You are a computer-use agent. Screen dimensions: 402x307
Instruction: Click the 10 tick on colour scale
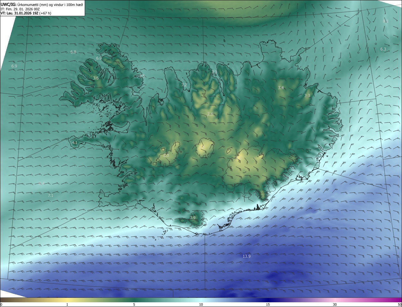point(201,304)
